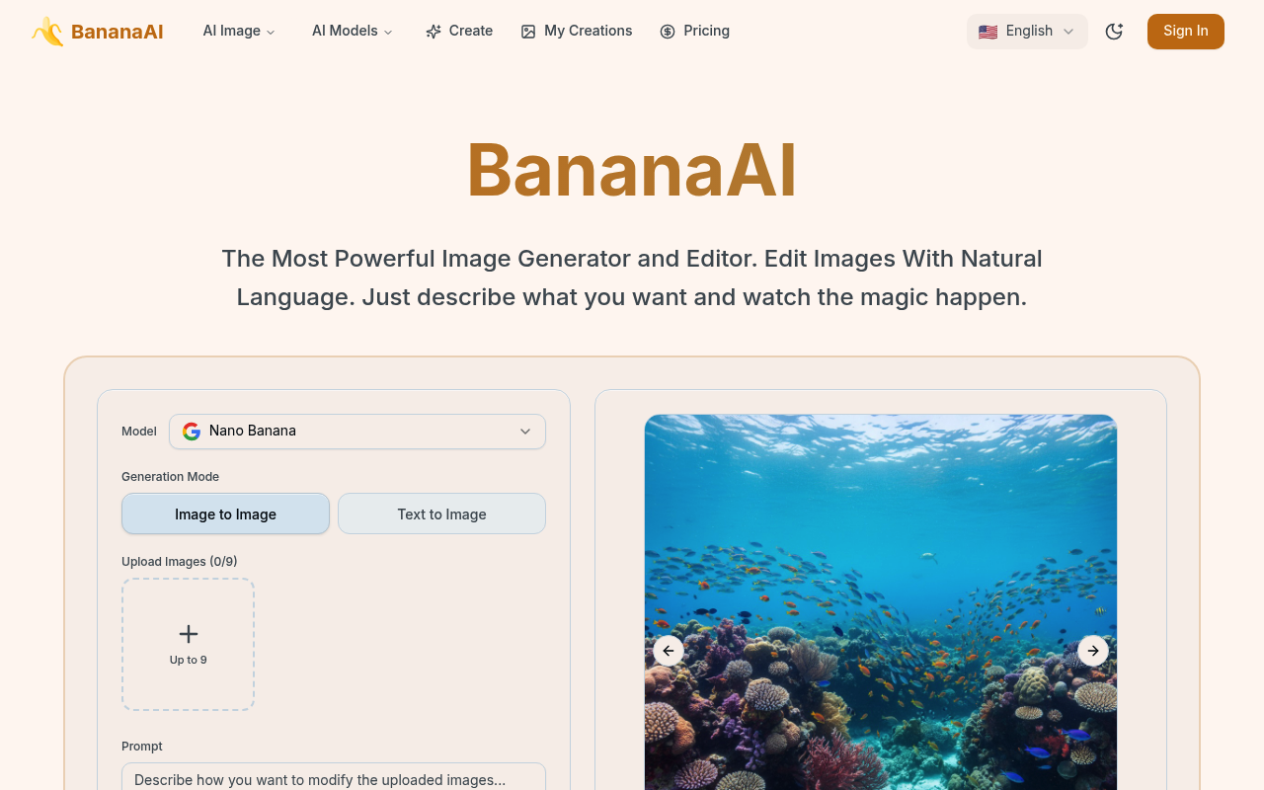Toggle dark mode moon icon
The width and height of the screenshot is (1264, 790).
(x=1114, y=32)
